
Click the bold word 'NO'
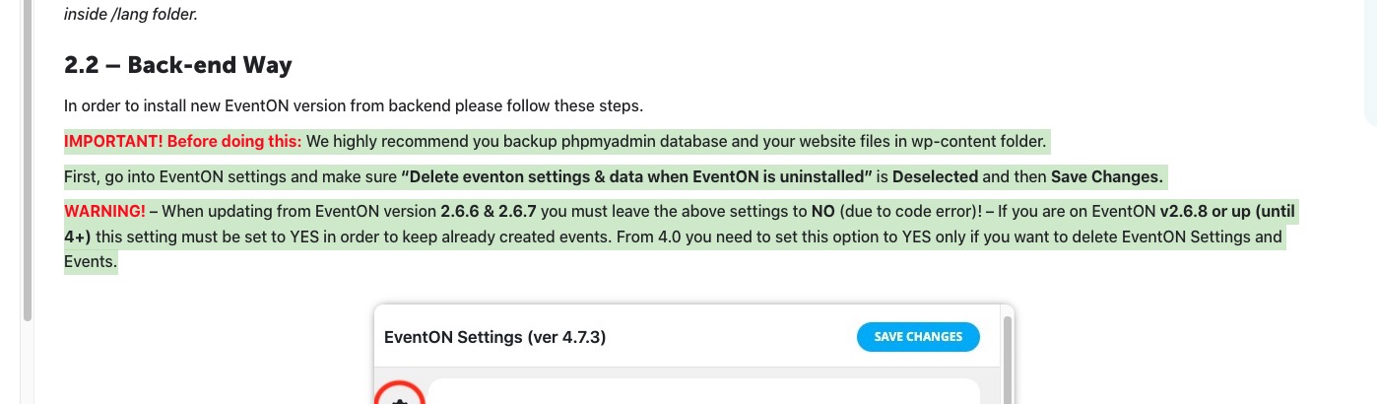(822, 211)
